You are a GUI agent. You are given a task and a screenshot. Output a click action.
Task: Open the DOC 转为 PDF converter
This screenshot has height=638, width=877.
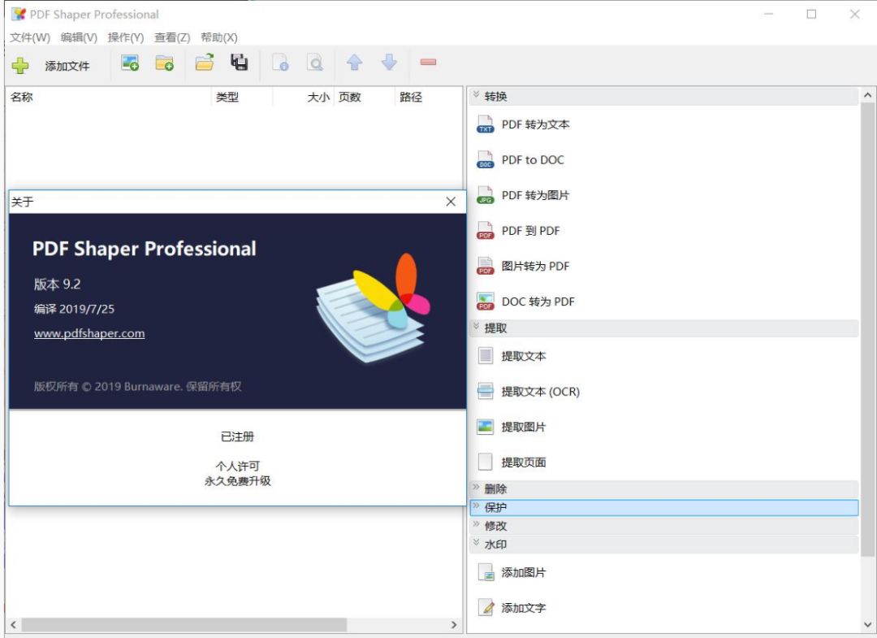coord(538,302)
